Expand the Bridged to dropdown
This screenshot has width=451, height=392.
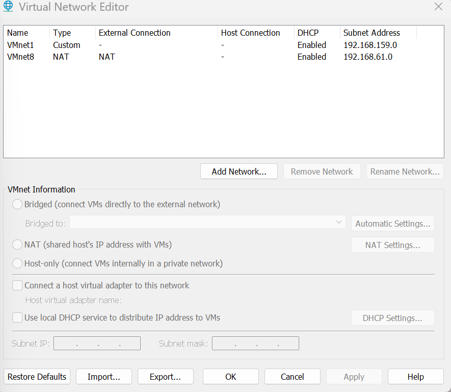coord(207,223)
